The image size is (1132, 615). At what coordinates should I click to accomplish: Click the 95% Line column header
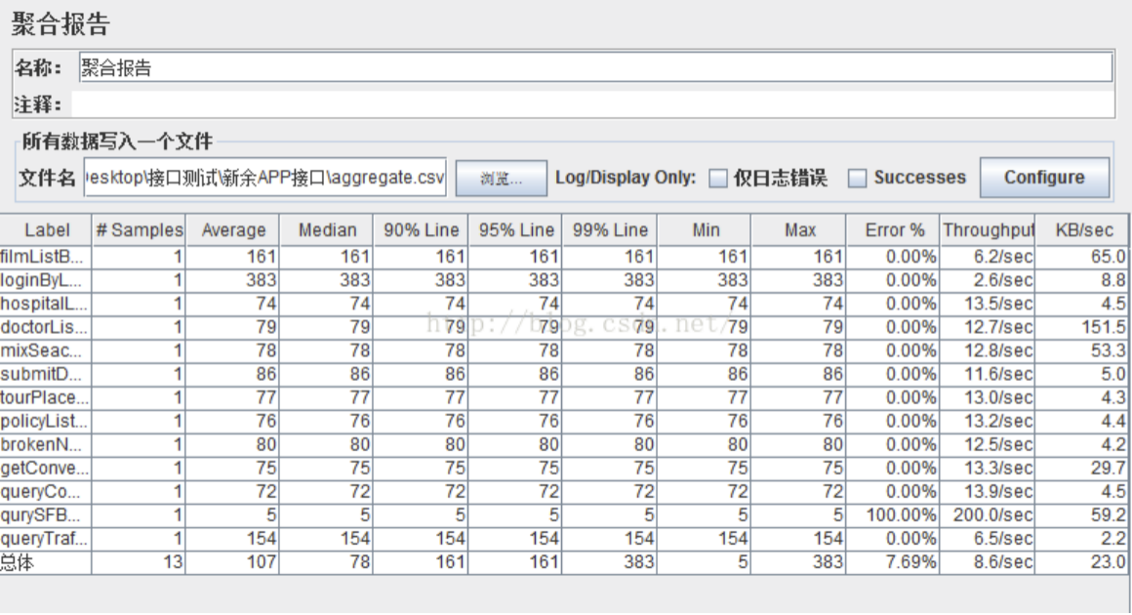[515, 230]
